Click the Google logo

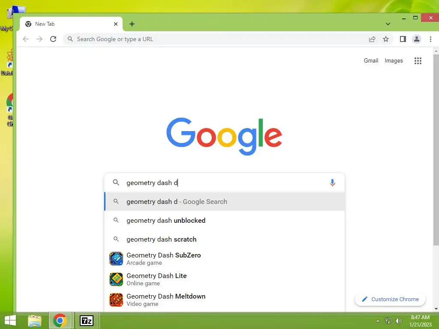point(224,136)
